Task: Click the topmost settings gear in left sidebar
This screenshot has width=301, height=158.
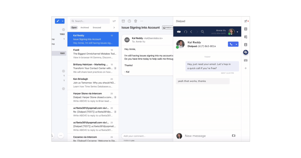Action: [63, 30]
